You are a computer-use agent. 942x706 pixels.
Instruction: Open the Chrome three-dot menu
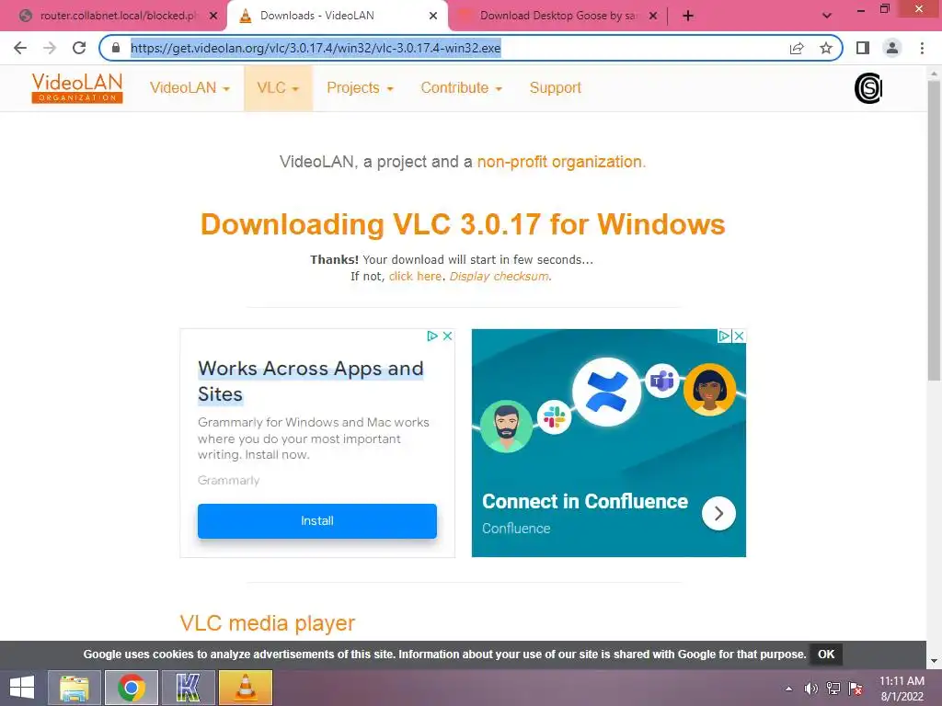[x=922, y=48]
